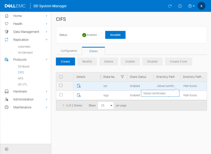This screenshot has width=211, height=154.
Task: Expand the Hardware menu chevron
Action: 47,91
